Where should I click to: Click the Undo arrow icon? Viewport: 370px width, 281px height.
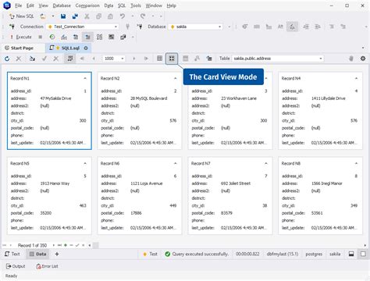[123, 16]
